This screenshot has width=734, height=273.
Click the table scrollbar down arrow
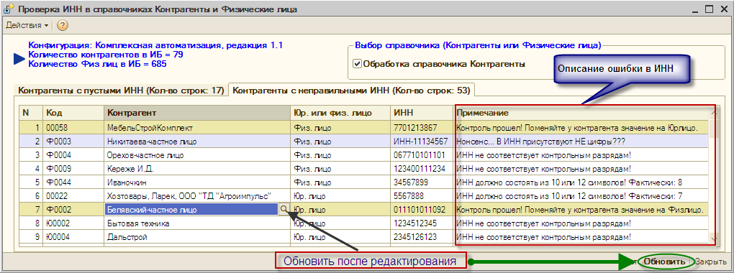714,239
